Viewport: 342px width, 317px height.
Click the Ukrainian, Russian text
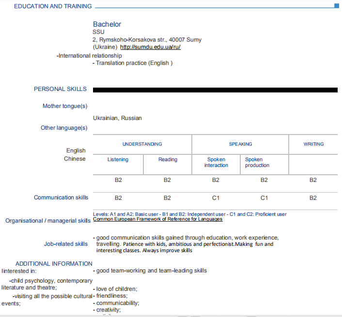tap(117, 118)
